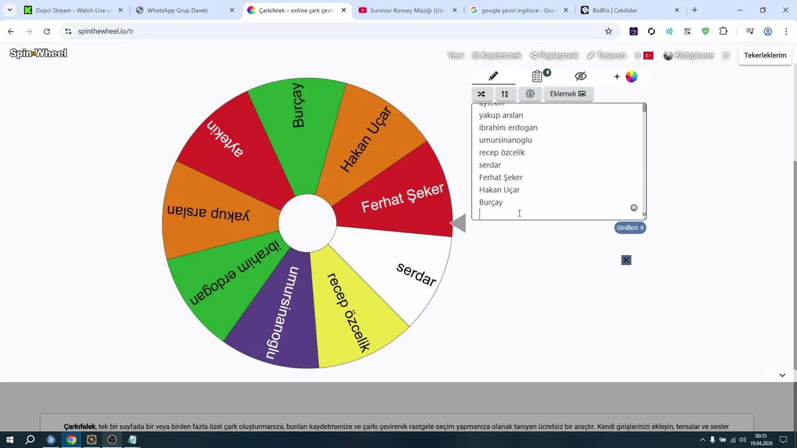Sort the entries alphabetically

pyautogui.click(x=505, y=94)
